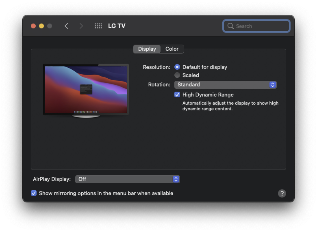This screenshot has height=232, width=317.
Task: Show all preferences grid icon
Action: coord(98,26)
